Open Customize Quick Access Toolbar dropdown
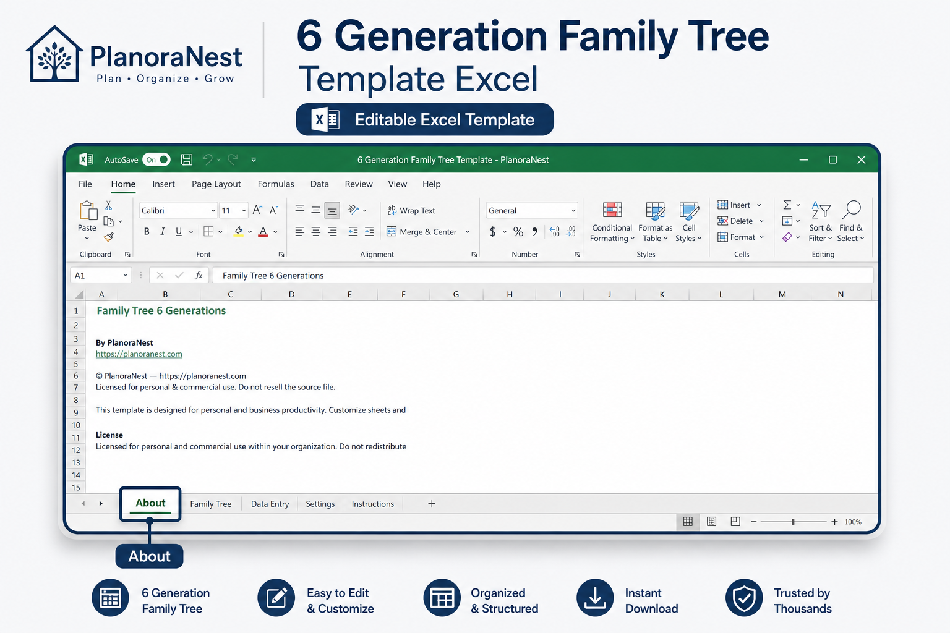 pyautogui.click(x=254, y=159)
